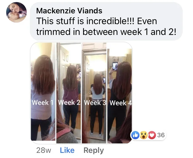Click the phone held up in Week 4 photo

[115, 66]
